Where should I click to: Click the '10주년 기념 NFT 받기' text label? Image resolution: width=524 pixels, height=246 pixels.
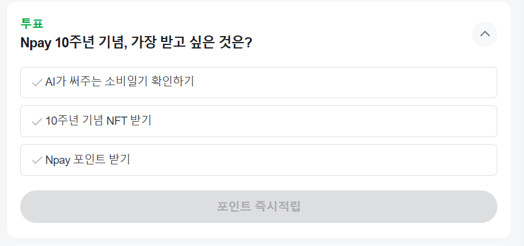(x=98, y=121)
